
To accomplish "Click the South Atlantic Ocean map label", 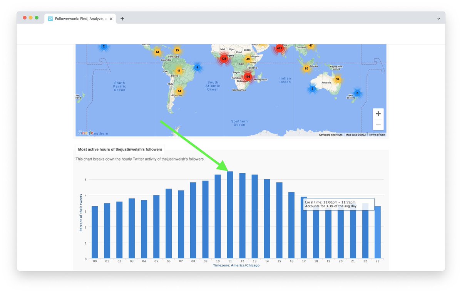I will point(213,86).
